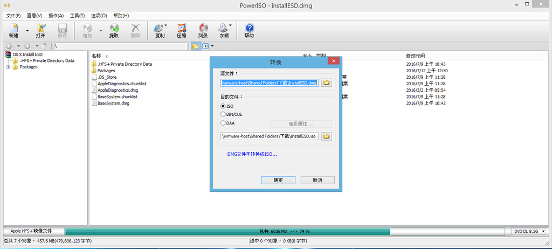Expand the Packages tree node
552x249 pixels.
coord(9,67)
